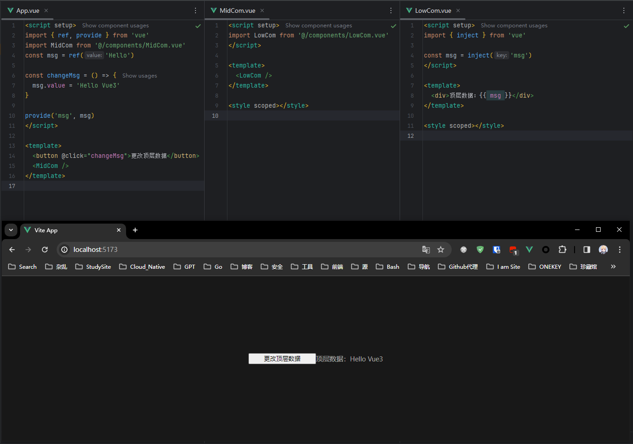Viewport: 633px width, 444px height.
Task: Open the 前端 bookmark folder
Action: pyautogui.click(x=332, y=266)
